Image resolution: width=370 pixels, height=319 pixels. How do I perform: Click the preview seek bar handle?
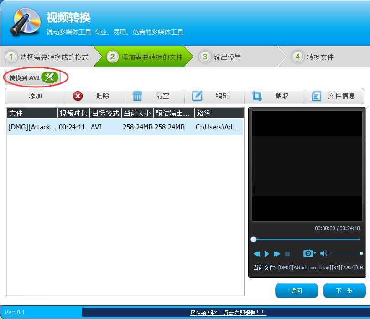(254, 239)
